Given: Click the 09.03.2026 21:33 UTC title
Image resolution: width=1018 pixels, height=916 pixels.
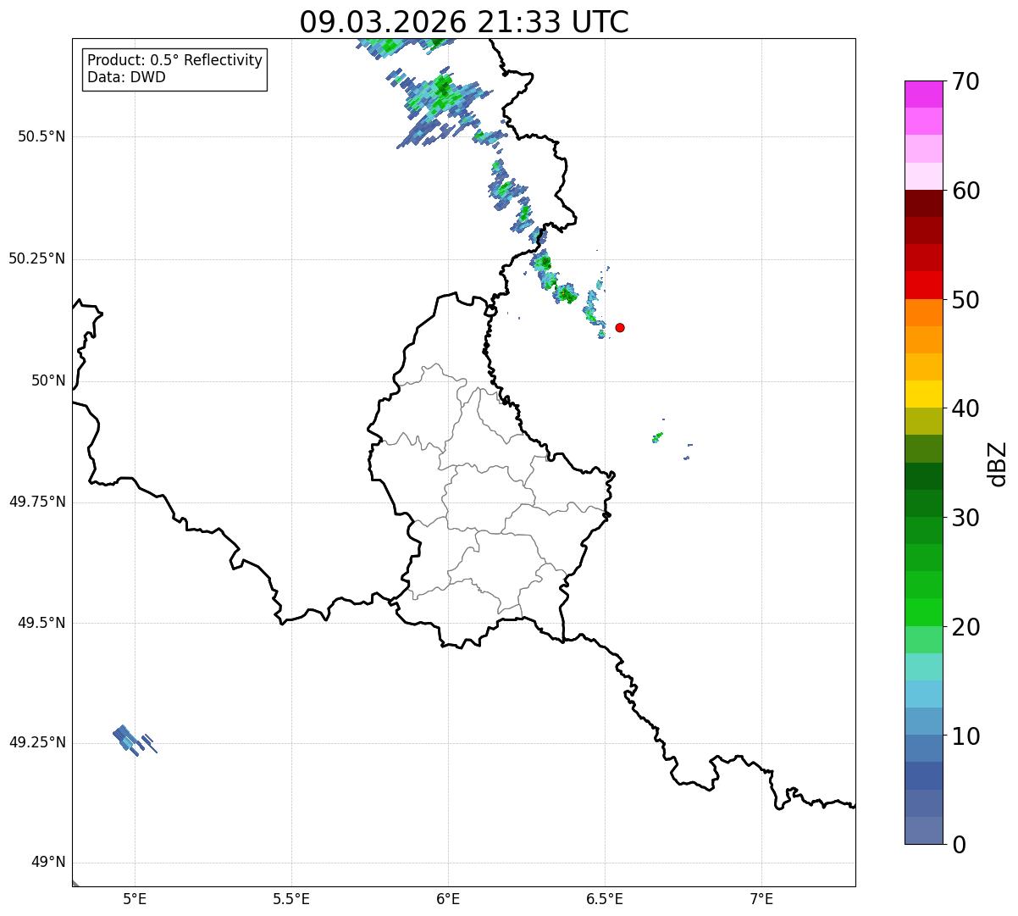Looking at the screenshot, I should tap(464, 22).
